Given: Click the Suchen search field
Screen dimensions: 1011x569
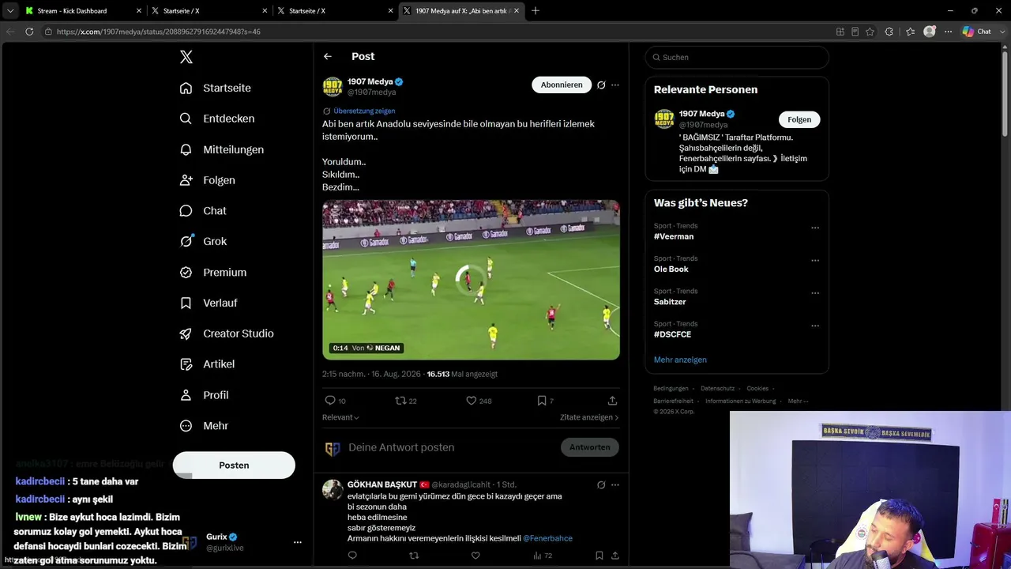Looking at the screenshot, I should [x=737, y=57].
